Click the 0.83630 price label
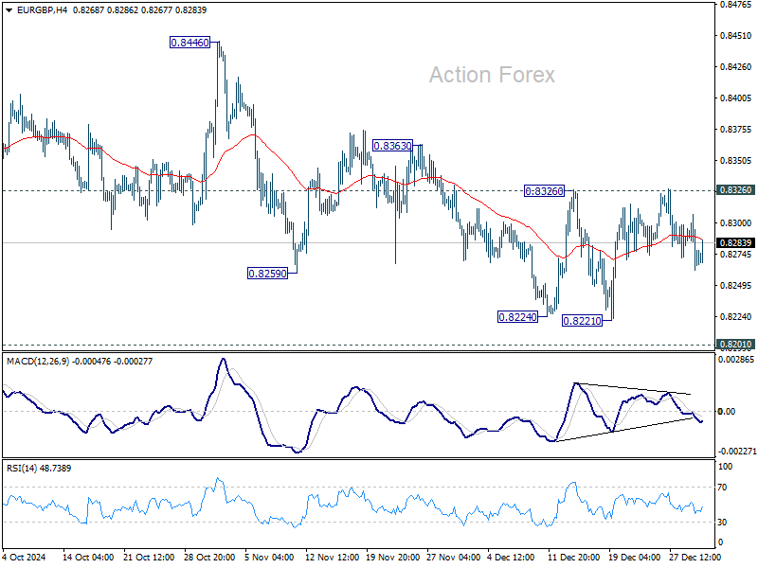This screenshot has width=758, height=568. 392,146
